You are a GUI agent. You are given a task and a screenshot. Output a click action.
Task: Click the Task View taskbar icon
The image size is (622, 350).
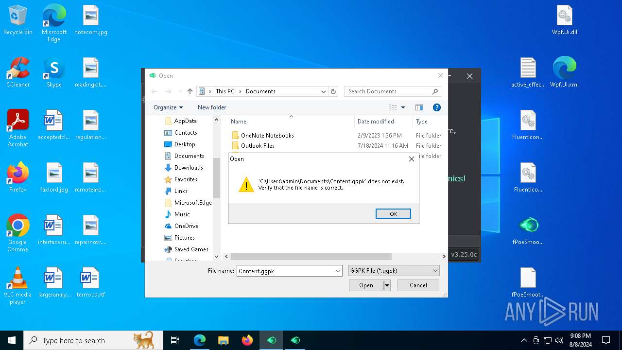pyautogui.click(x=175, y=340)
